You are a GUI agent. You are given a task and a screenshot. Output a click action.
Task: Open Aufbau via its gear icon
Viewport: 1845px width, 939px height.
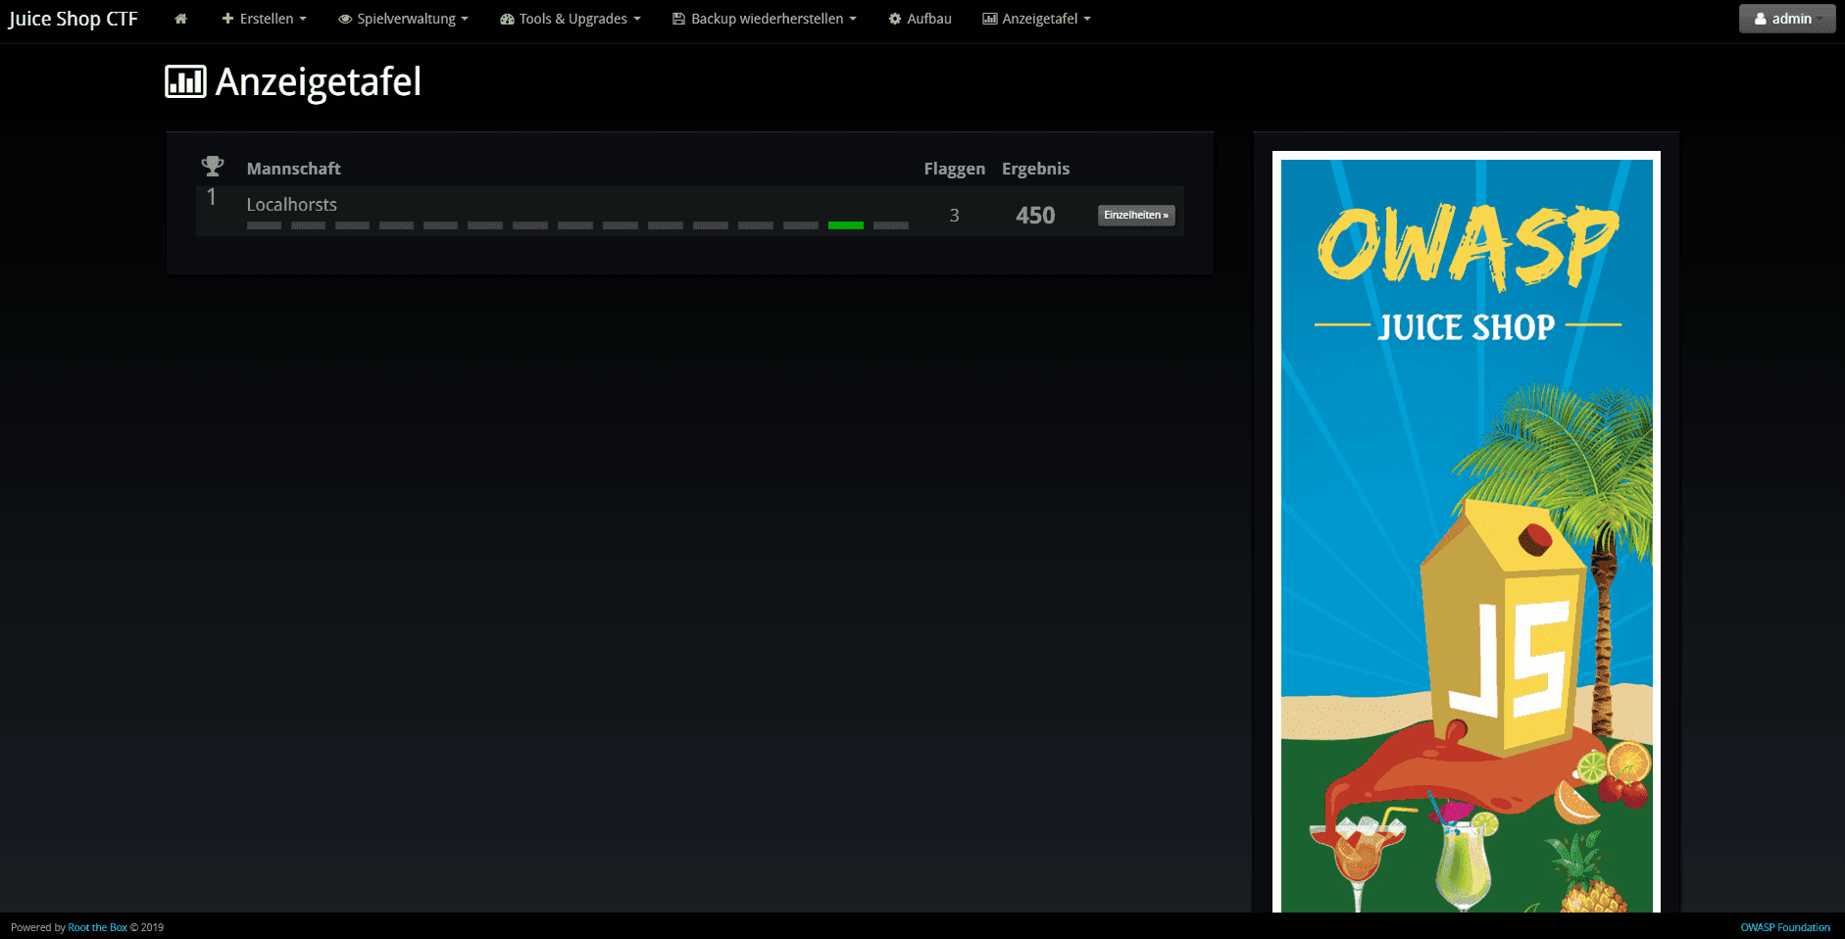pyautogui.click(x=894, y=19)
